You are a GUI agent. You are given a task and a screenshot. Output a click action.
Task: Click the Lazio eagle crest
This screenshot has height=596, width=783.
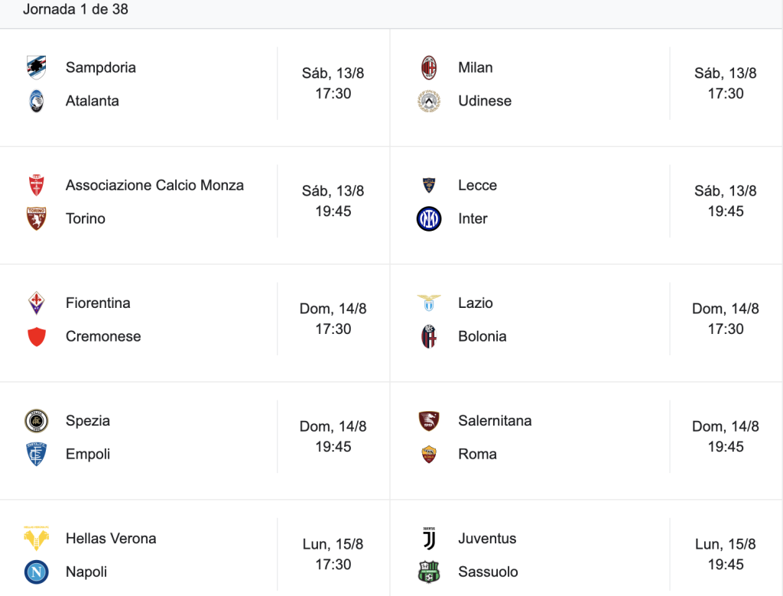[x=429, y=303]
